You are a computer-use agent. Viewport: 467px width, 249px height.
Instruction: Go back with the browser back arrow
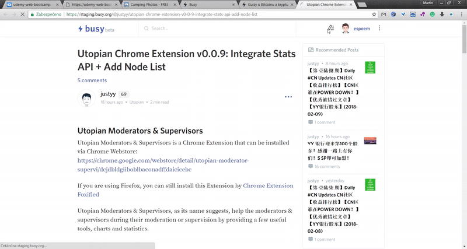pyautogui.click(x=6, y=14)
